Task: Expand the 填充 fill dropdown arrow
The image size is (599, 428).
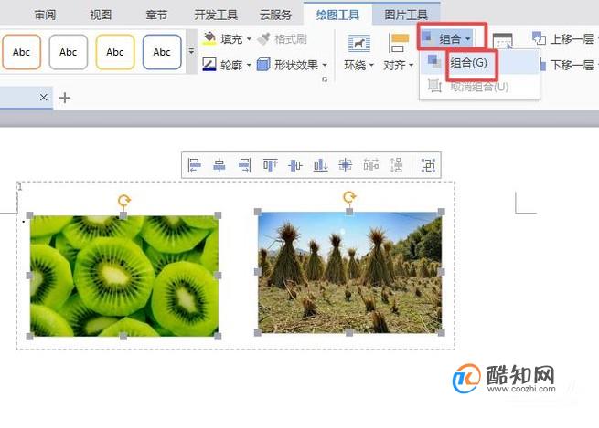Action: click(249, 39)
